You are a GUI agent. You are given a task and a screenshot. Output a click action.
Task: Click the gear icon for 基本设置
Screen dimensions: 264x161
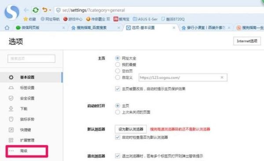[x=11, y=77]
